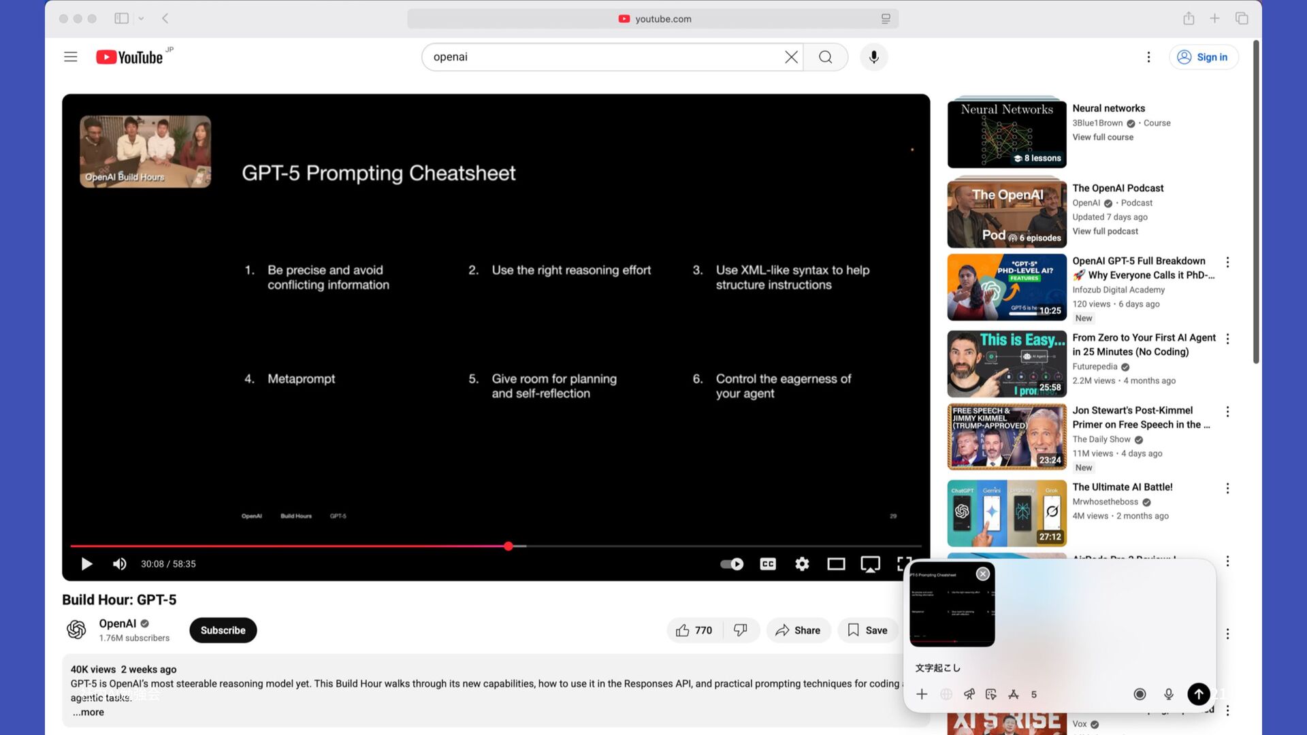
Task: Toggle closed captions CC button
Action: (x=768, y=563)
